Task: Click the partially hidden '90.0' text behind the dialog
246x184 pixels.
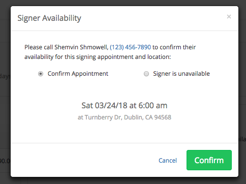Action: [5, 161]
